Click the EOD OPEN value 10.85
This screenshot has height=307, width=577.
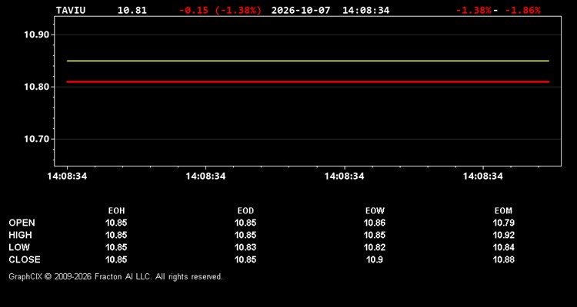(245, 223)
